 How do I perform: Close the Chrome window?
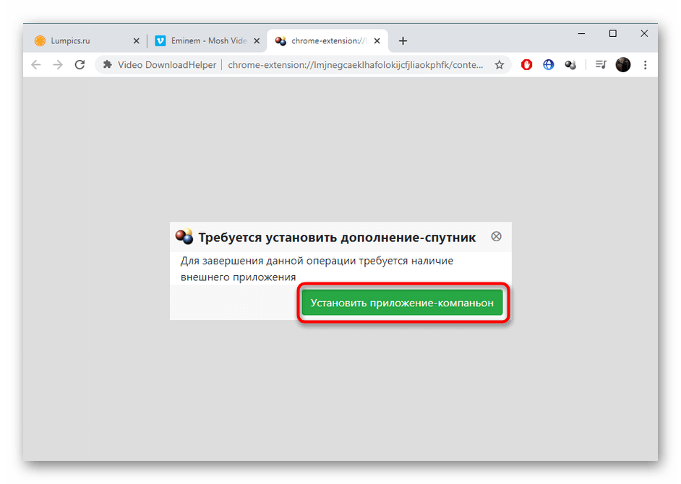point(644,33)
